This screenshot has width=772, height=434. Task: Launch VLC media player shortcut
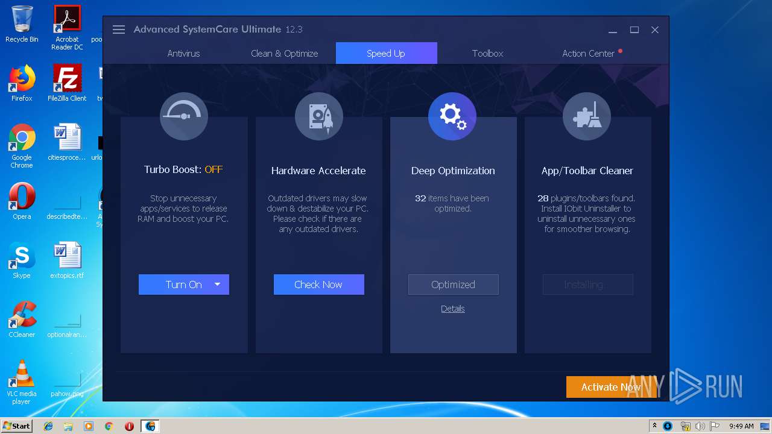[x=22, y=382]
